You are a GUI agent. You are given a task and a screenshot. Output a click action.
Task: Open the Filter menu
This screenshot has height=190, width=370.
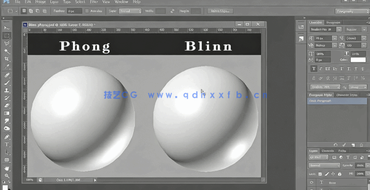tap(94, 2)
